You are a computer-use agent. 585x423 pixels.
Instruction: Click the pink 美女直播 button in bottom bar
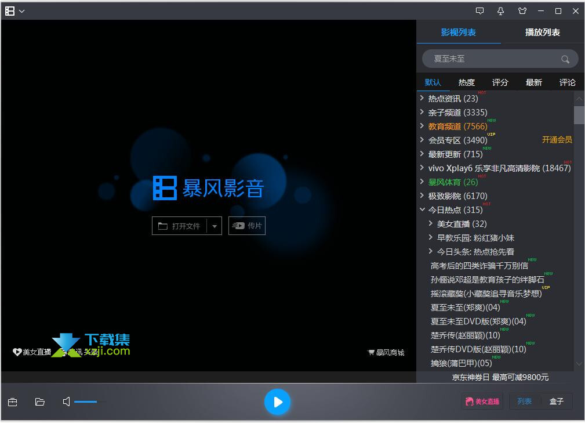click(x=482, y=402)
